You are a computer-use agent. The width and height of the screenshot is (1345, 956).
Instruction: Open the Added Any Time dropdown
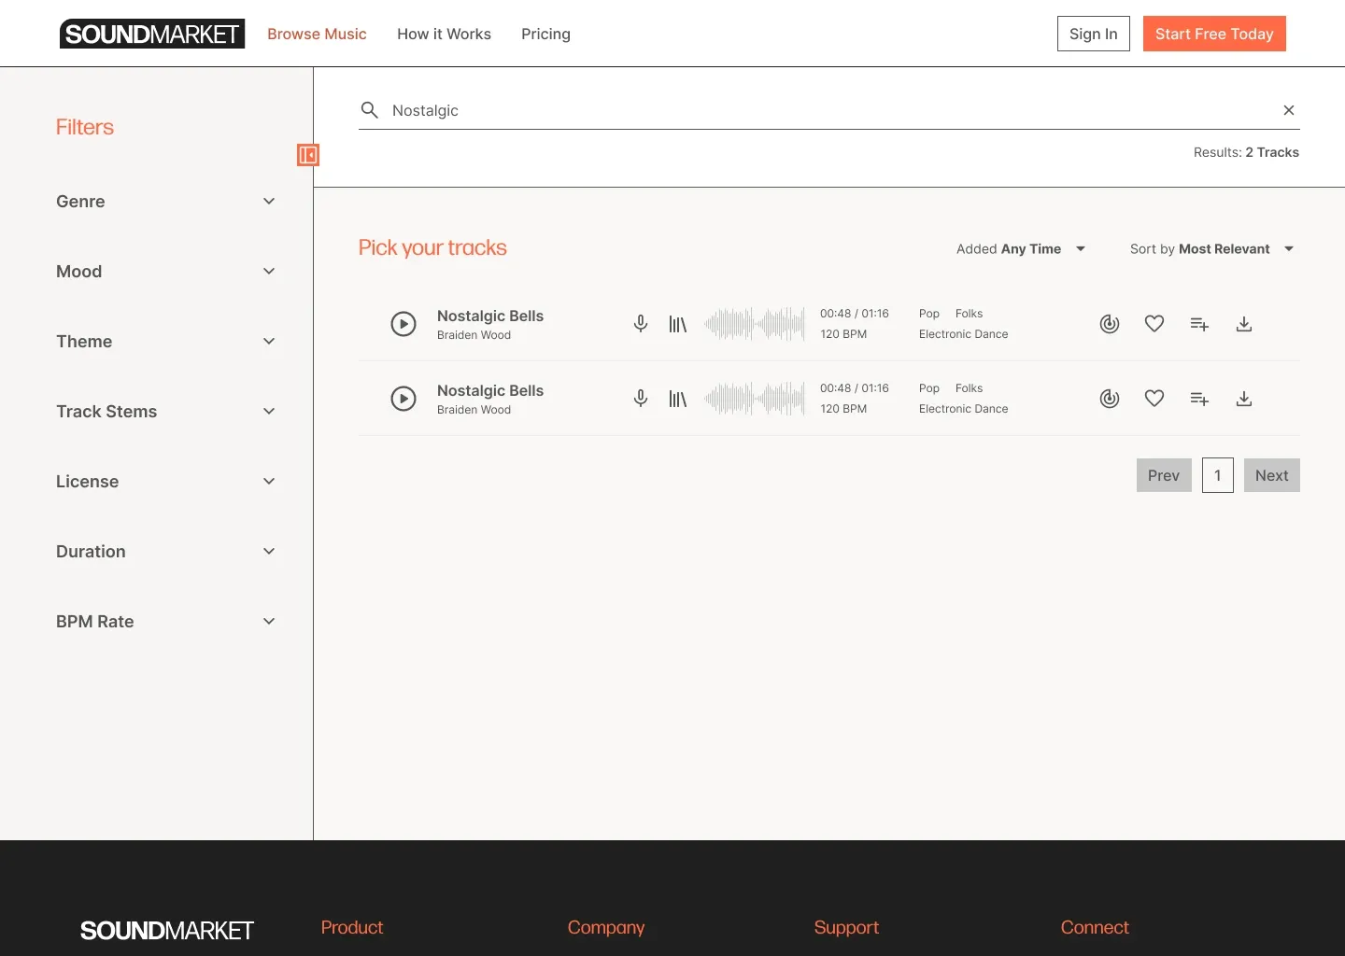tap(1021, 249)
